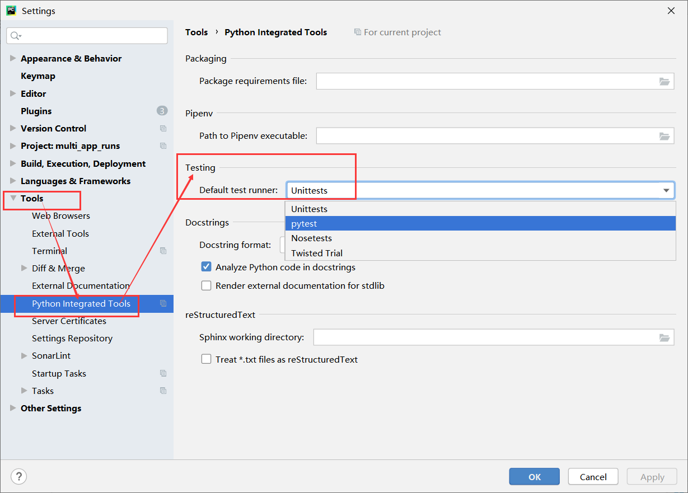
Task: Click the project-level icon beside Version Control
Action: (x=163, y=129)
